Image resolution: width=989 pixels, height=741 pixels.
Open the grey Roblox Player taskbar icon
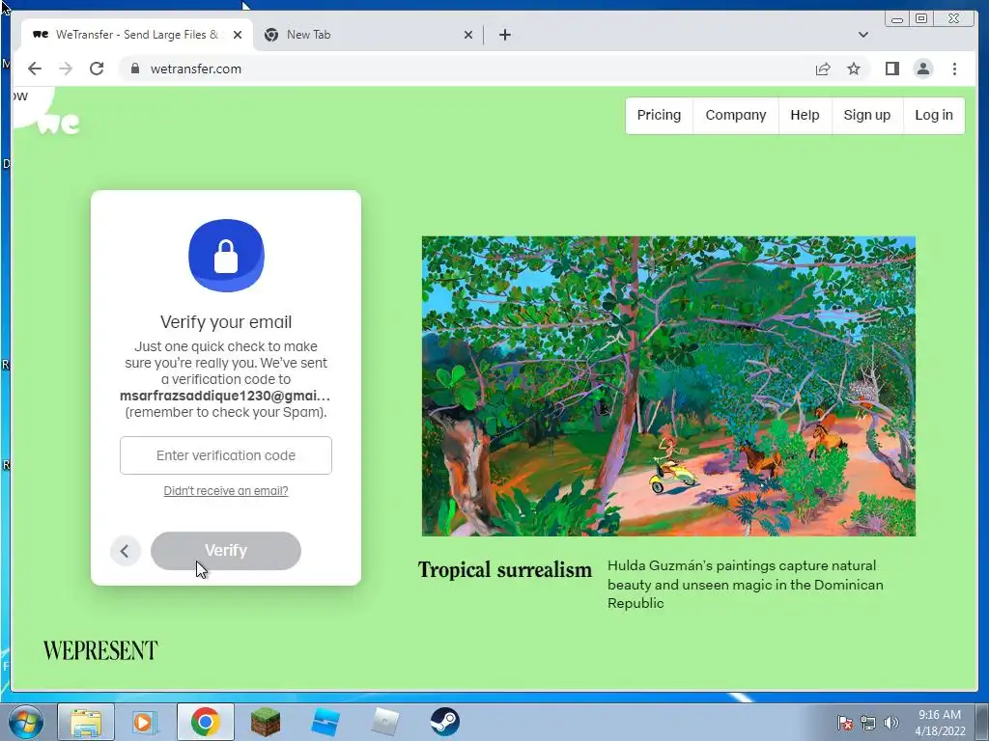coord(385,722)
